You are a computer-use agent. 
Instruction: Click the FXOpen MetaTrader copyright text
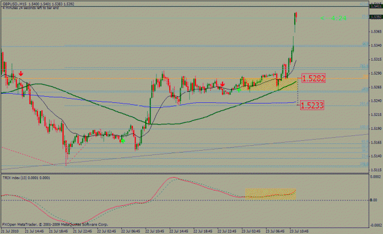point(55,224)
